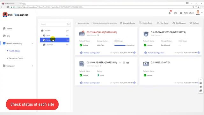Open Felix Chan profile avatar
The width and height of the screenshot is (204, 115).
(x=198, y=13)
